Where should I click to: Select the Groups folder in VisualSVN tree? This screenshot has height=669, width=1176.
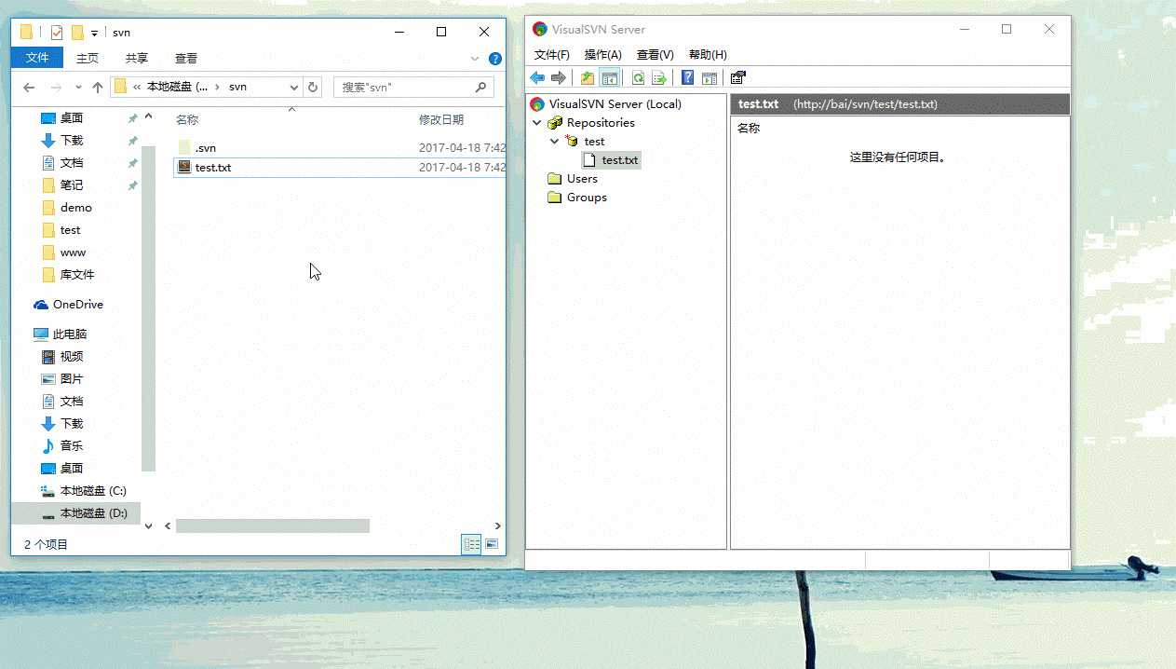point(587,198)
